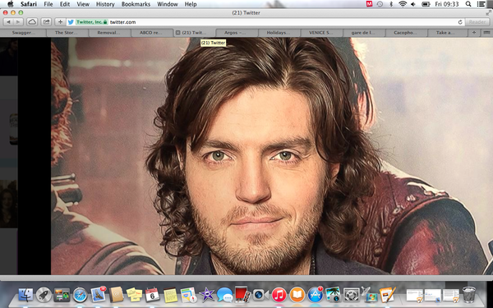Open the View menu
This screenshot has height=308, width=493.
coord(83,4)
